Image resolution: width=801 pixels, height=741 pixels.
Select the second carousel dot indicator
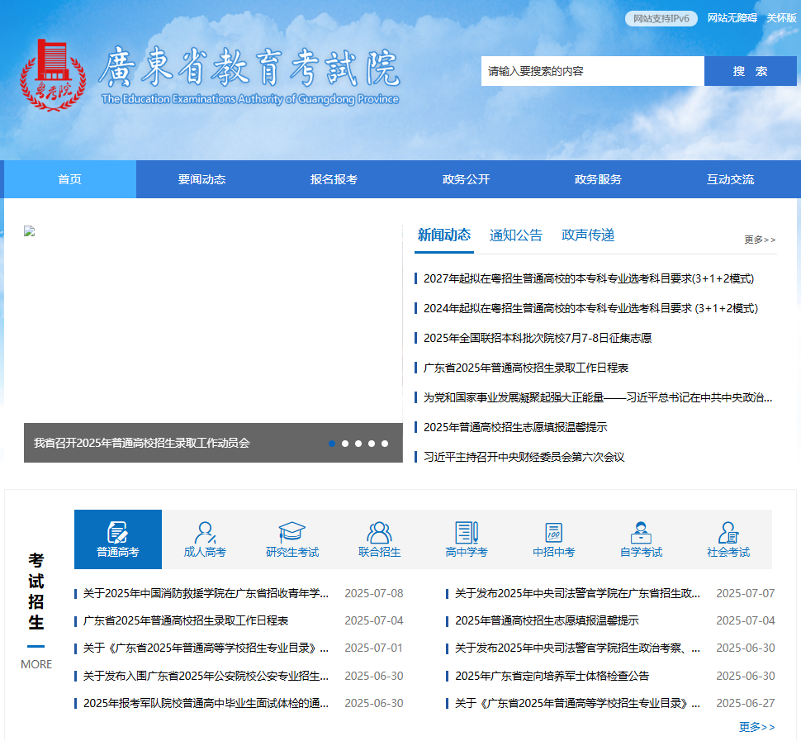pyautogui.click(x=345, y=444)
